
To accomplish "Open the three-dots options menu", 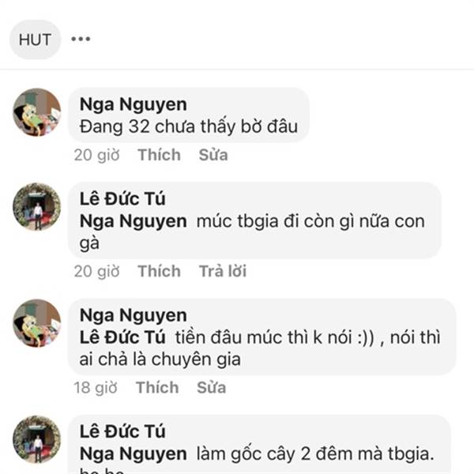I will 81,39.
